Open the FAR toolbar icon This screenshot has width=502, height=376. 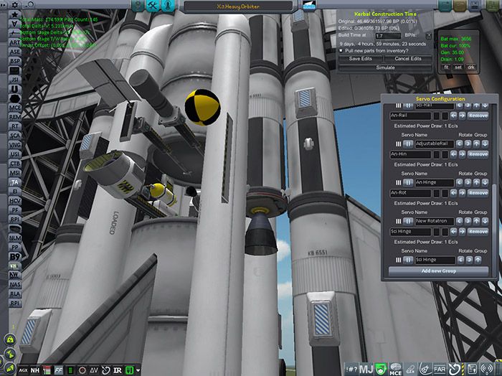coord(439,370)
